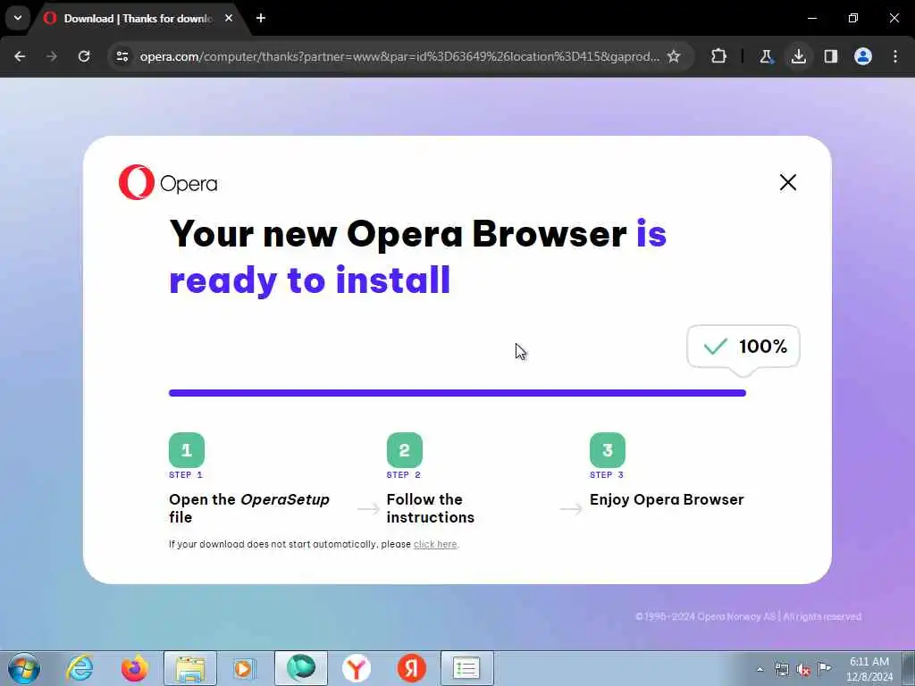Click 'Open the OperaSetup file' text
Image resolution: width=915 pixels, height=686 pixels.
click(x=249, y=508)
